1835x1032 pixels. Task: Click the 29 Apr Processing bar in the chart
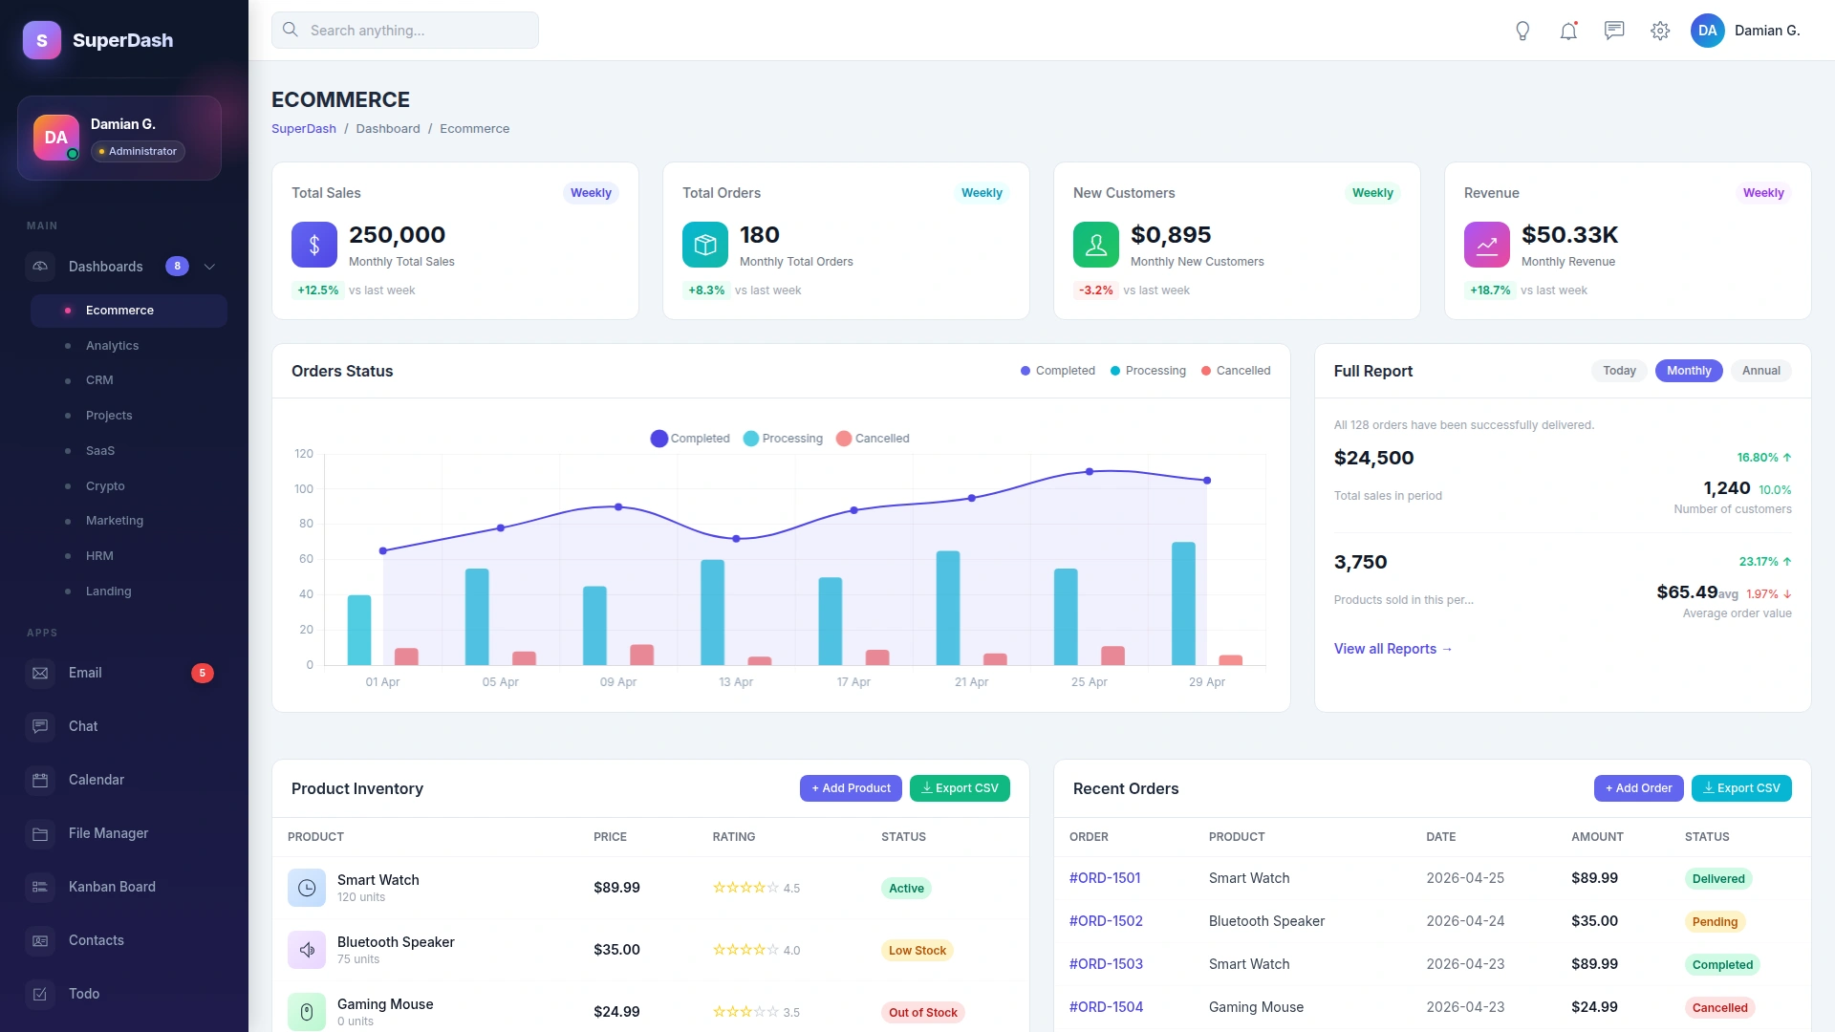click(1183, 604)
